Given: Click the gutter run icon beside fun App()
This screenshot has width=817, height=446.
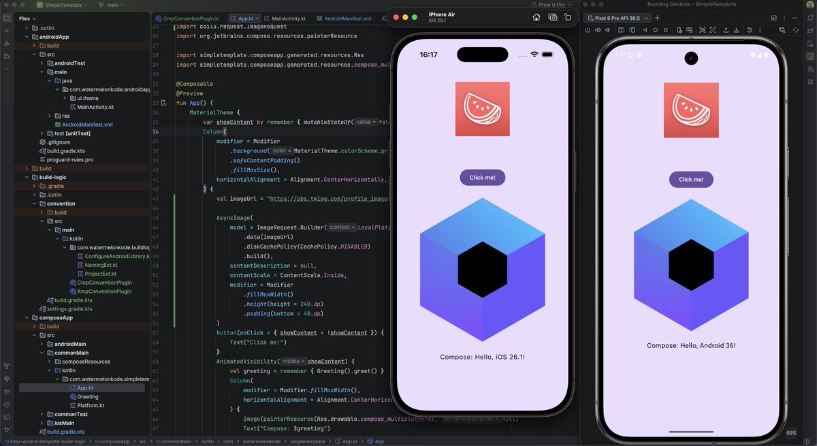Looking at the screenshot, I should (163, 103).
